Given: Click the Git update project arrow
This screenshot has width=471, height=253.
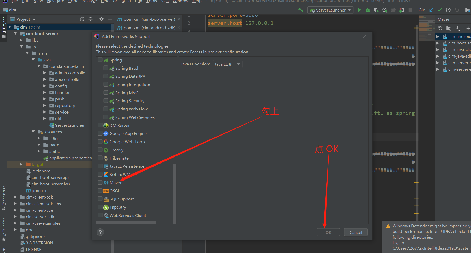Looking at the screenshot, I should pyautogui.click(x=431, y=10).
